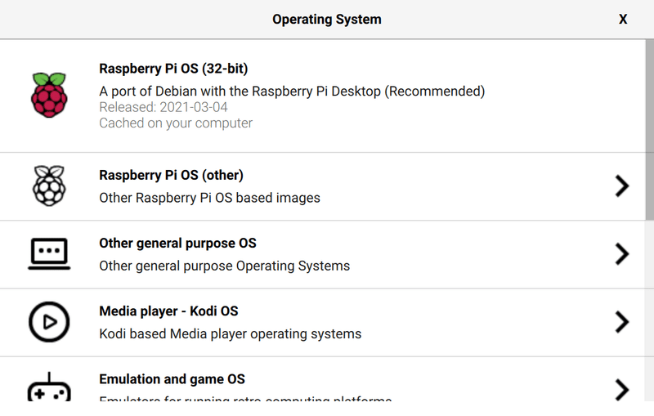
Task: Open Media player - Kodi OS entry
Action: pyautogui.click(x=168, y=311)
